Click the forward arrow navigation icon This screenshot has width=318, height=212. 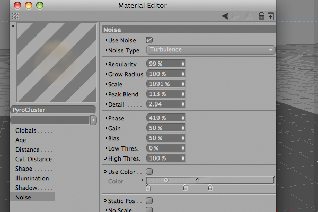pyautogui.click(x=235, y=16)
